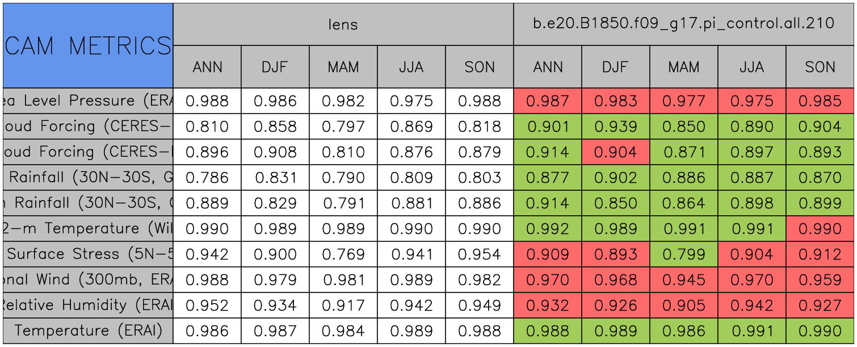Click the red 0.904 cell in DJF column
The height and width of the screenshot is (347, 857).
(x=615, y=152)
